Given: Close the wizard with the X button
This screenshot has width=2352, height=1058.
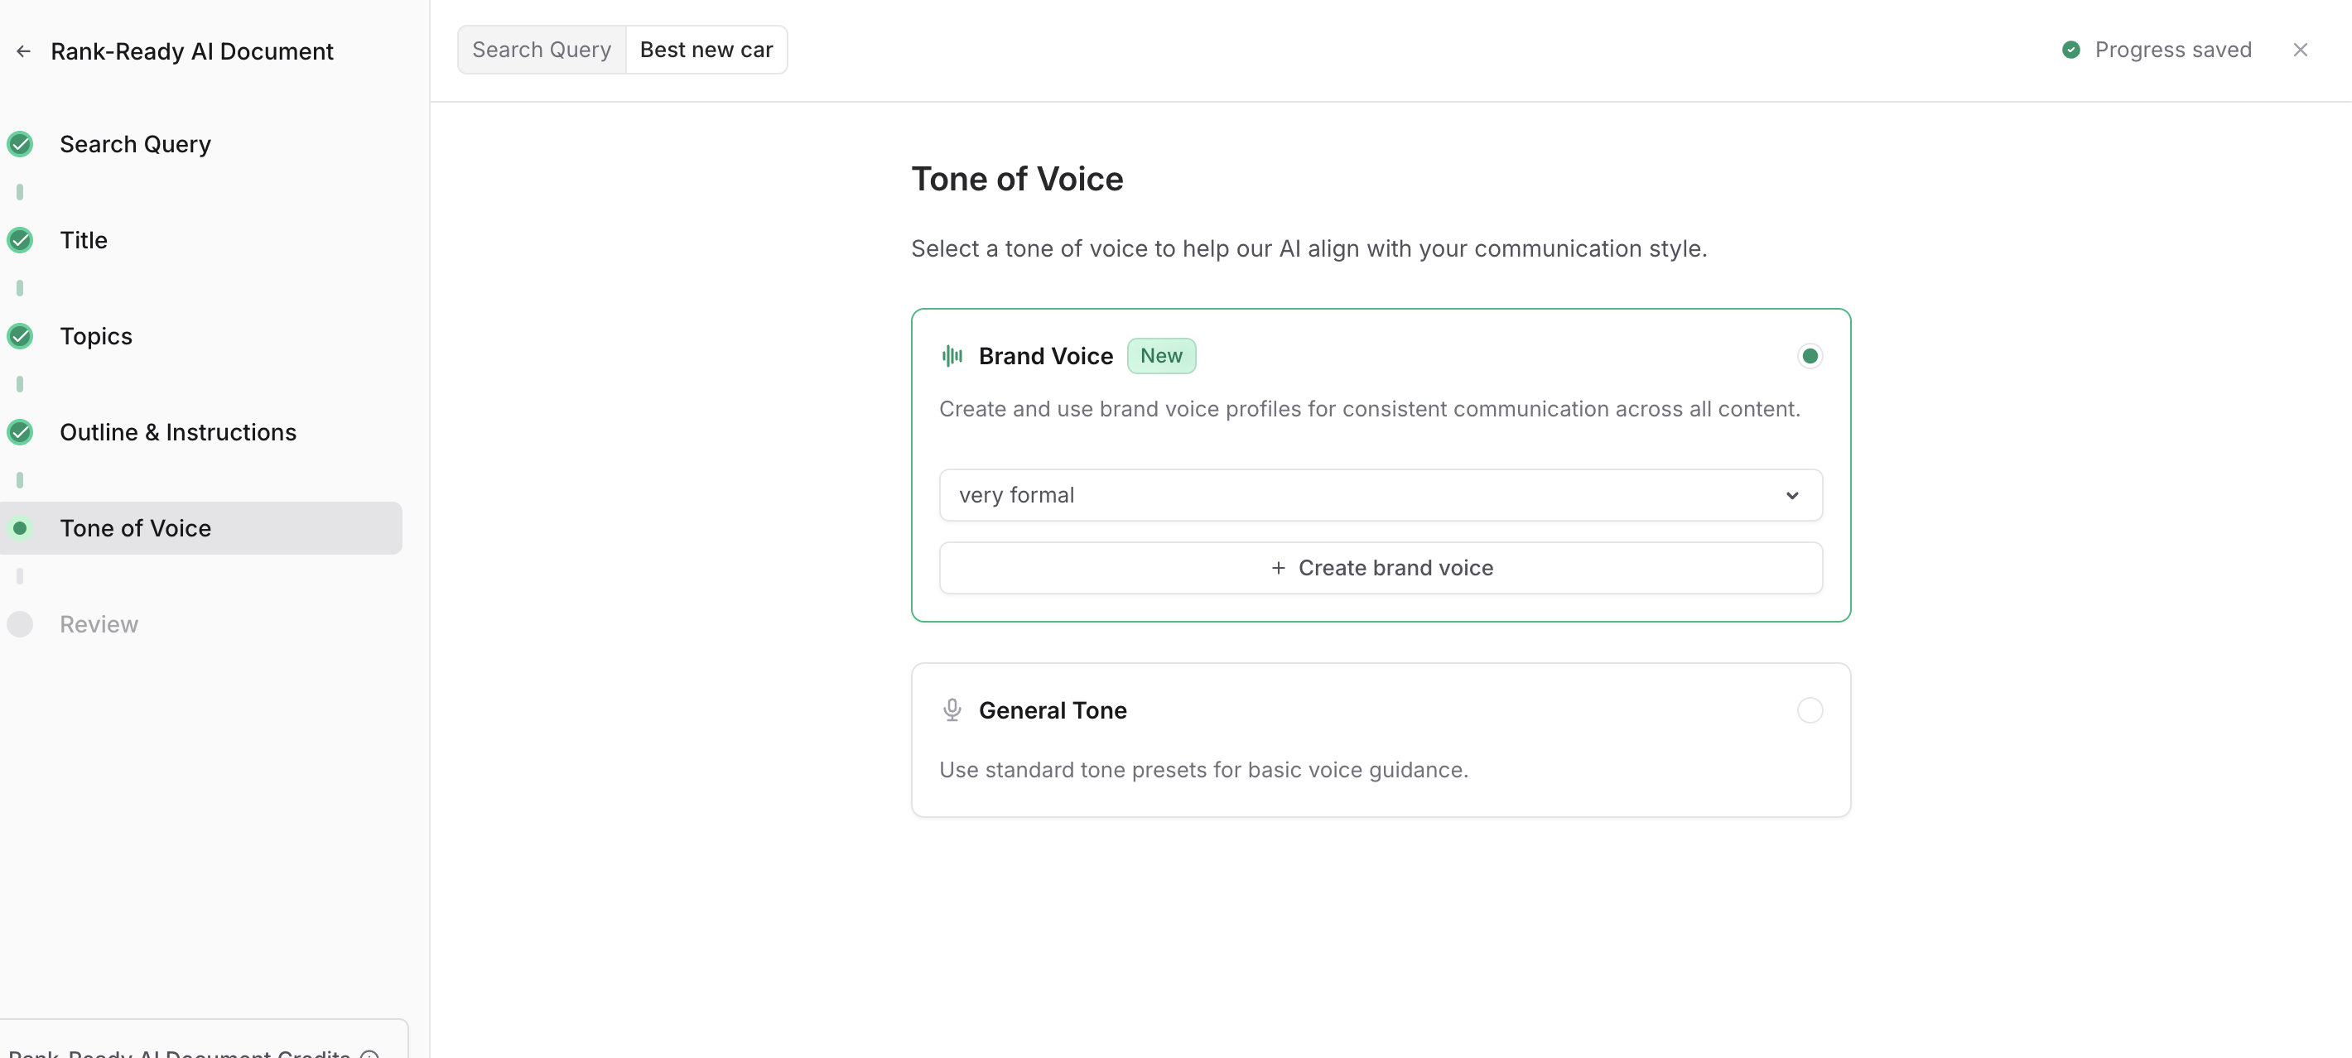Looking at the screenshot, I should pyautogui.click(x=2299, y=50).
